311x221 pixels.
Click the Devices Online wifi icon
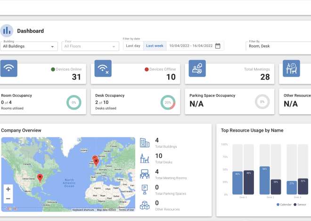(9, 68)
